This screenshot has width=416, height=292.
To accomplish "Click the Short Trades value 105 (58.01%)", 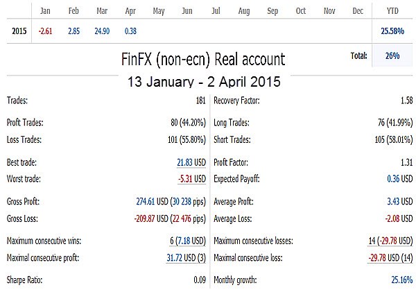I will tap(394, 139).
